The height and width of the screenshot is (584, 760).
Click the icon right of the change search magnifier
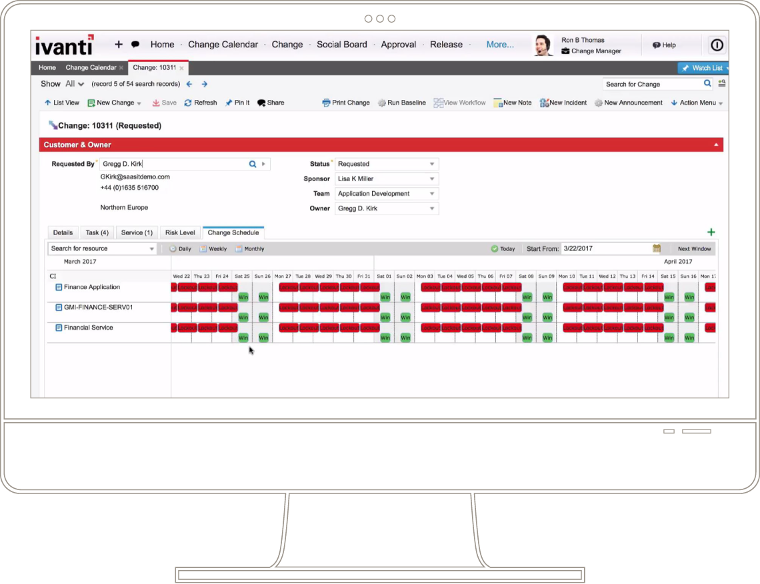click(x=722, y=83)
